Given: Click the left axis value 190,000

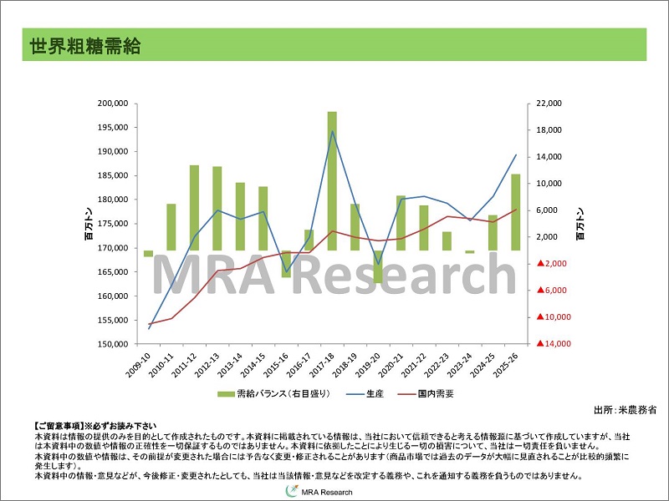Looking at the screenshot, I should [x=113, y=152].
